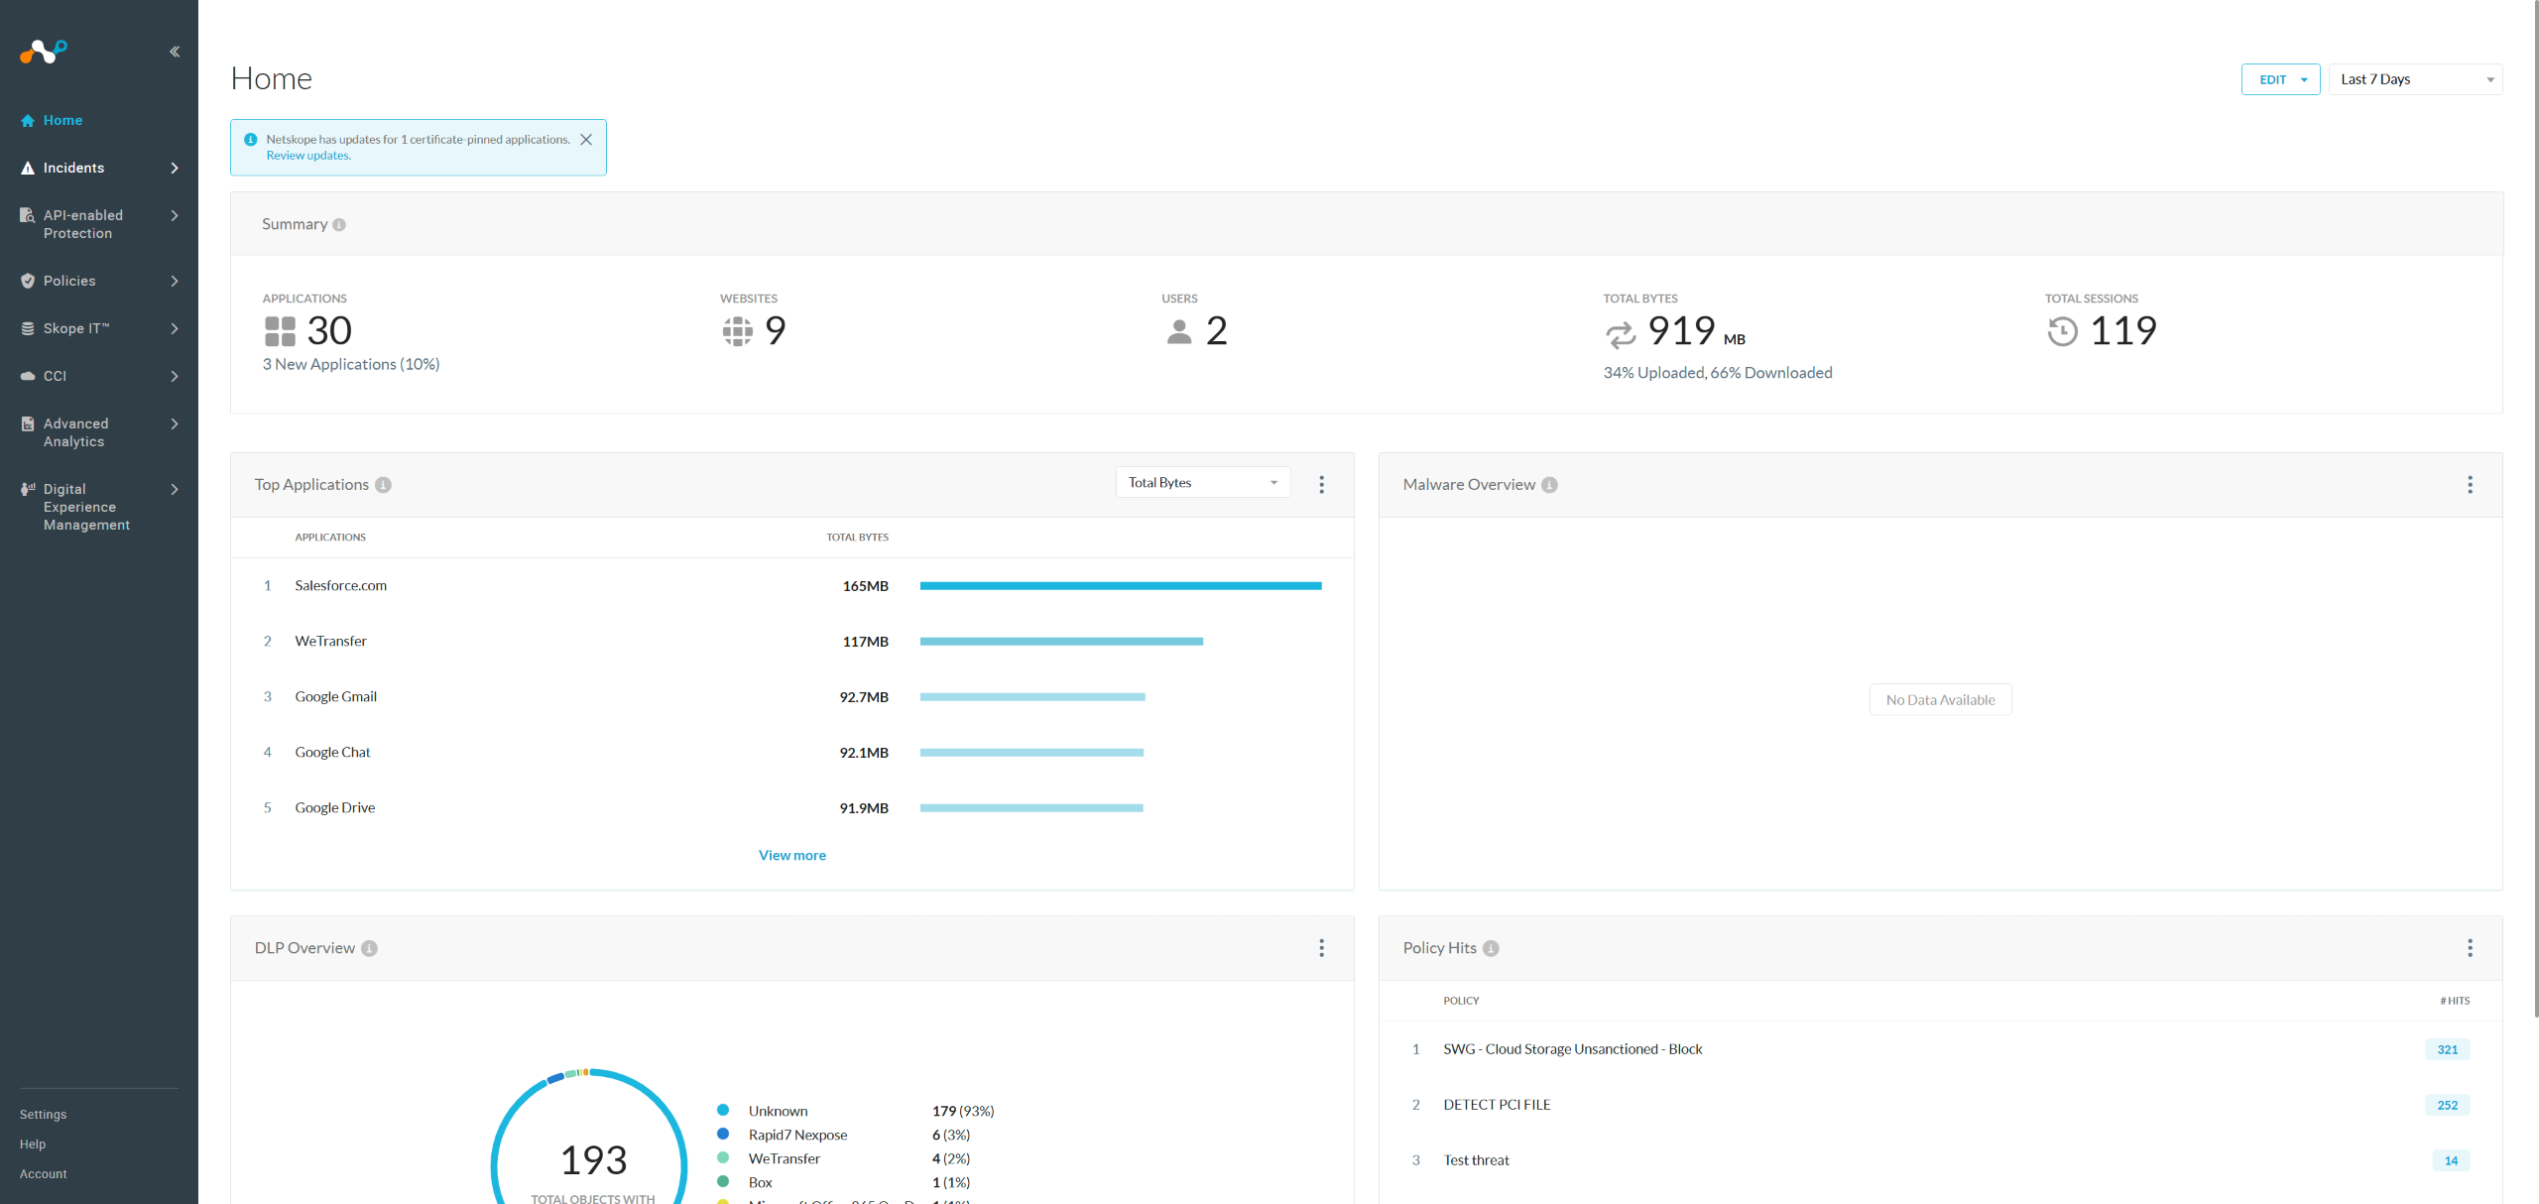Click the Policy Hits info icon
The width and height of the screenshot is (2539, 1204).
(x=1491, y=948)
